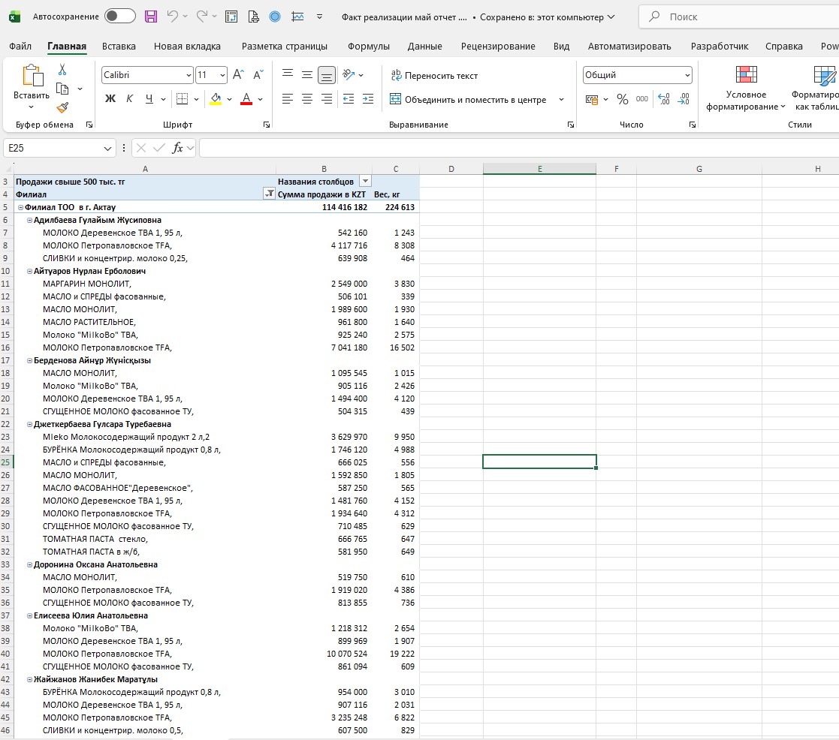839x740 pixels.
Task: Click Объединить и поместить в центре
Action: pos(468,100)
